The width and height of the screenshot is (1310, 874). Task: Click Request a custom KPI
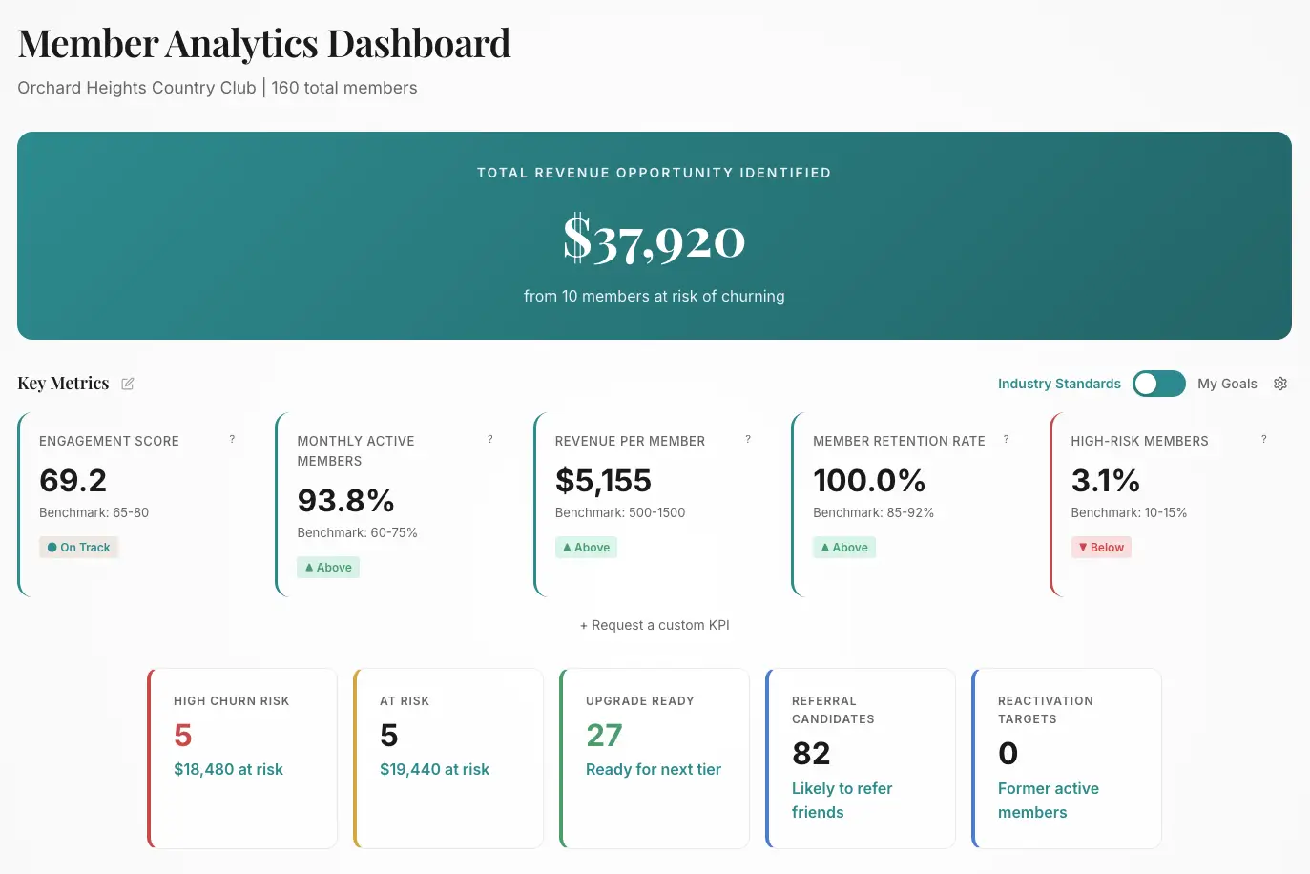click(655, 625)
